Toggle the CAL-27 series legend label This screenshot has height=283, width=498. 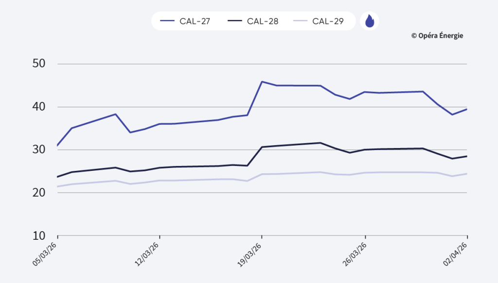coord(196,21)
